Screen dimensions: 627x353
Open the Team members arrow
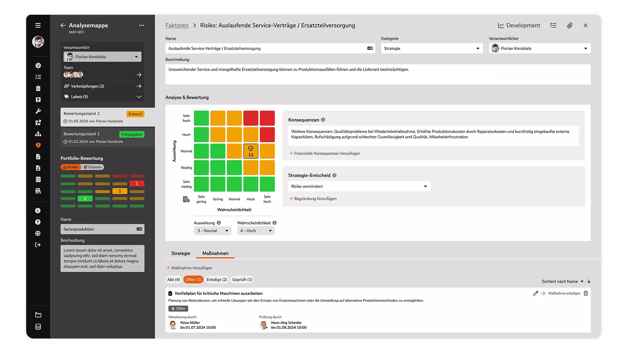(139, 75)
